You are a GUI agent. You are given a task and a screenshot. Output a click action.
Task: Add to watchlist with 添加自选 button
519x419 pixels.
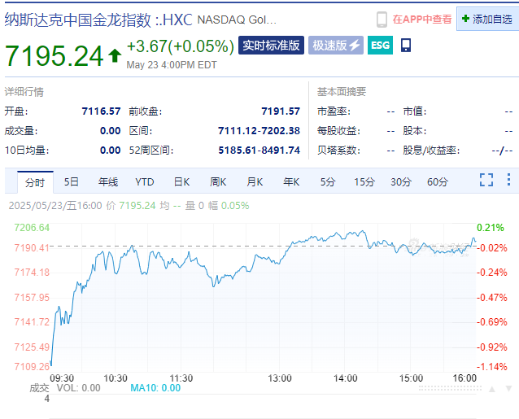pyautogui.click(x=487, y=19)
